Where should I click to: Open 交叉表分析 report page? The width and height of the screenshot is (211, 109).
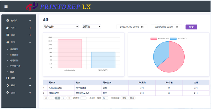[15, 66]
